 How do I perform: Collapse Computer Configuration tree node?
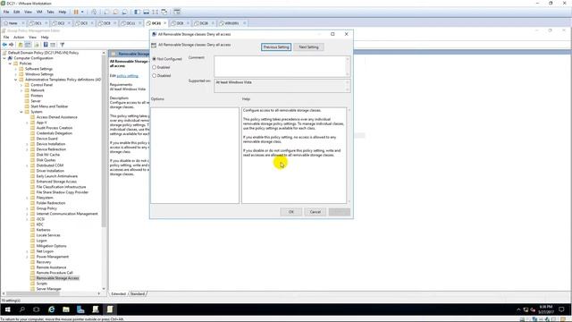[4, 58]
